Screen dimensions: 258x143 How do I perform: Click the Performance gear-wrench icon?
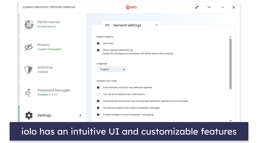(29, 24)
